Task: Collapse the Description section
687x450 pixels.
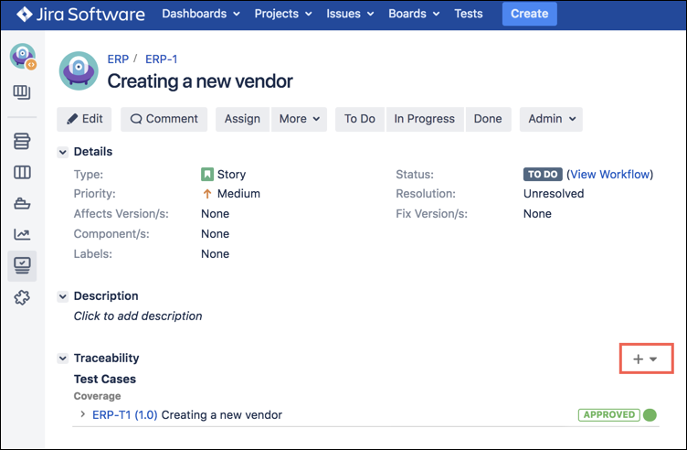Action: (63, 296)
